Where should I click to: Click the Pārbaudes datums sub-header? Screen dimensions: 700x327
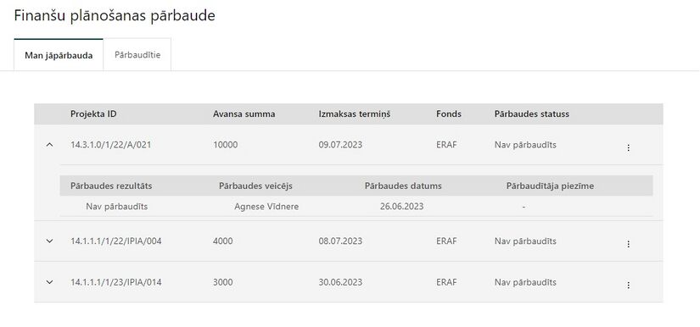pyautogui.click(x=403, y=186)
